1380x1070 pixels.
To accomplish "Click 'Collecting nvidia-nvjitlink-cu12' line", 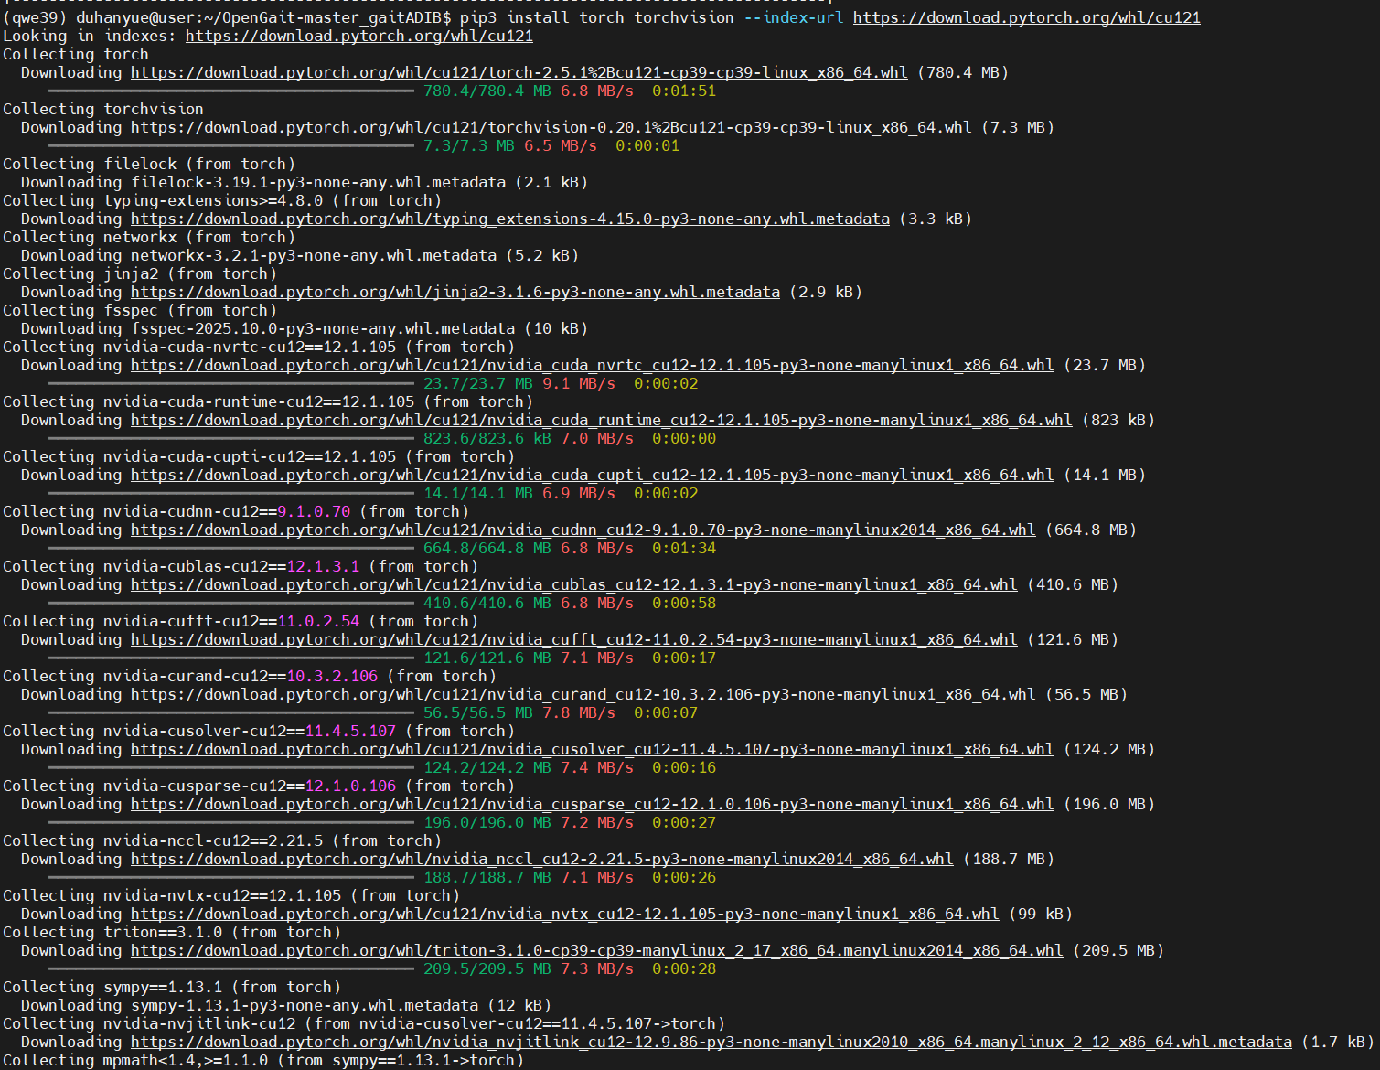I will coord(363,1023).
